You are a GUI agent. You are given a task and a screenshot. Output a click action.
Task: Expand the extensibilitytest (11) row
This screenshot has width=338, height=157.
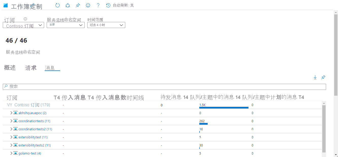point(11,137)
